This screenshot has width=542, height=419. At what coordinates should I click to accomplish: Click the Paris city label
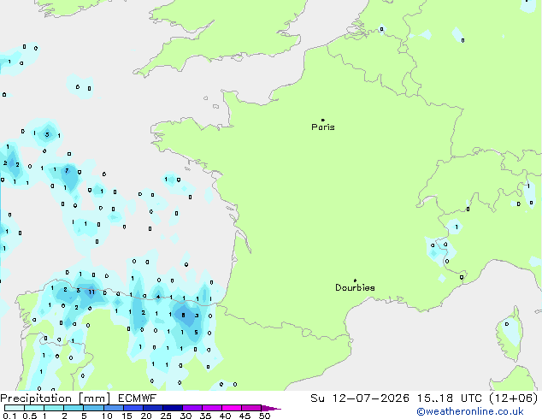(x=323, y=127)
